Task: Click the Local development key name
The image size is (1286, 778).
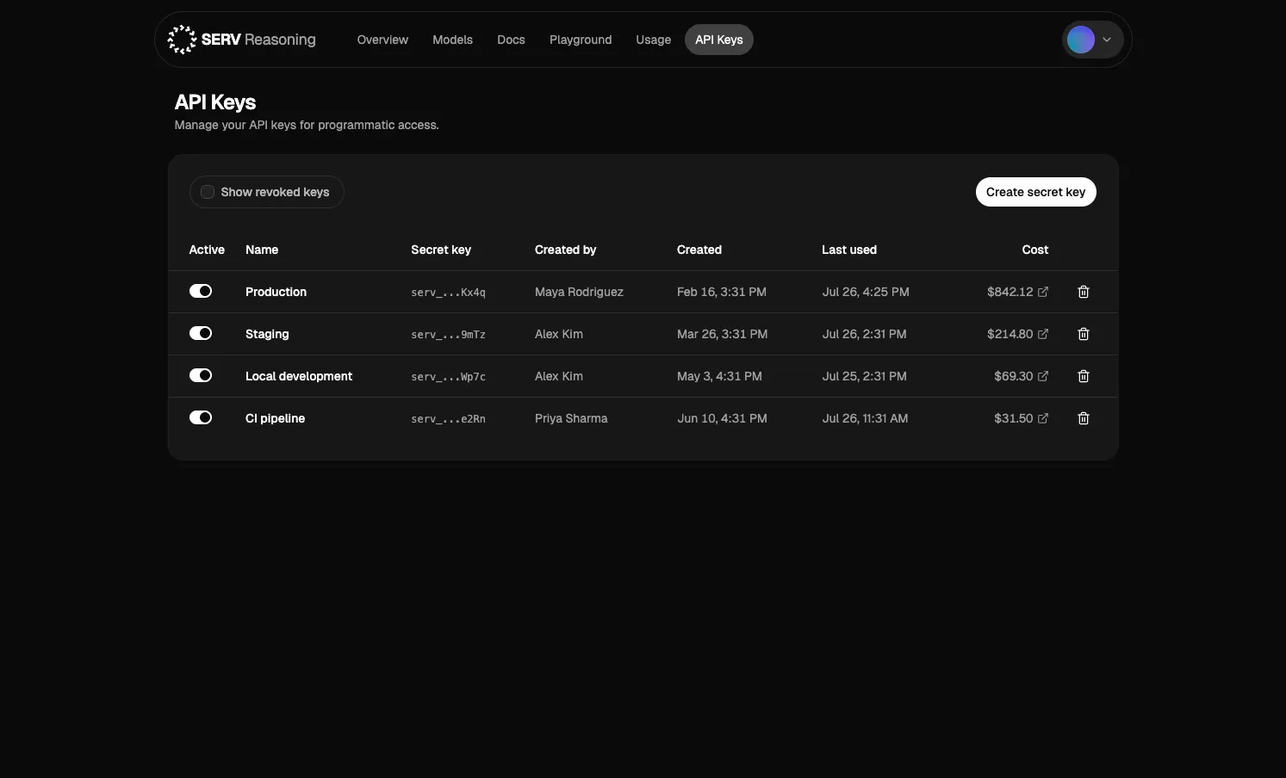Action: [x=299, y=376]
